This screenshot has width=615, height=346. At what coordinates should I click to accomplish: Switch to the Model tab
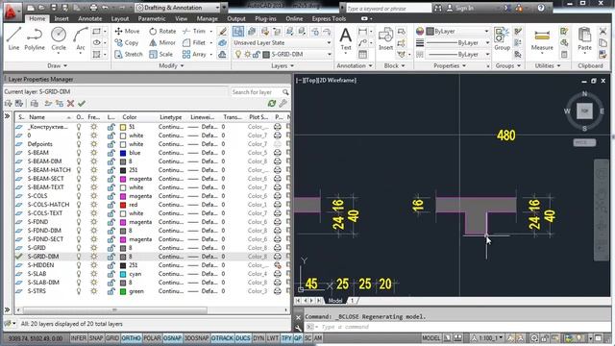coord(335,301)
